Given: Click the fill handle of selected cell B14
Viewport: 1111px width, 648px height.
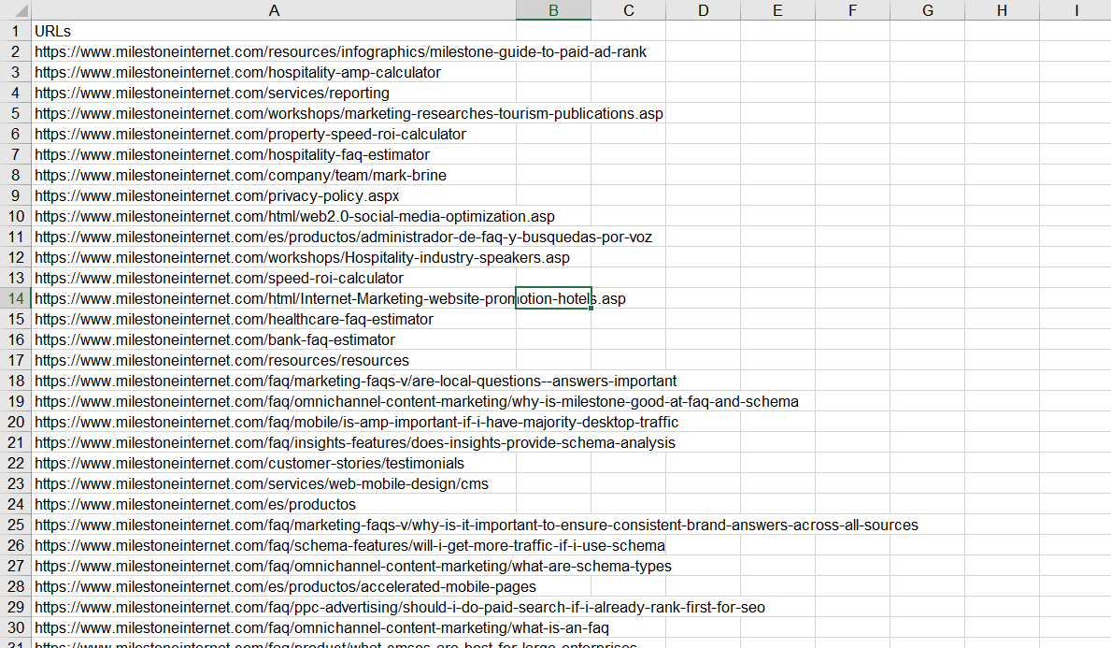Looking at the screenshot, I should [x=591, y=309].
